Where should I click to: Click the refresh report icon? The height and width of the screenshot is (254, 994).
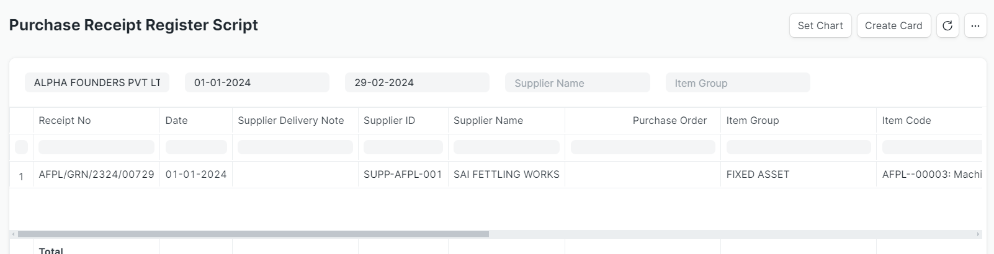coord(947,25)
